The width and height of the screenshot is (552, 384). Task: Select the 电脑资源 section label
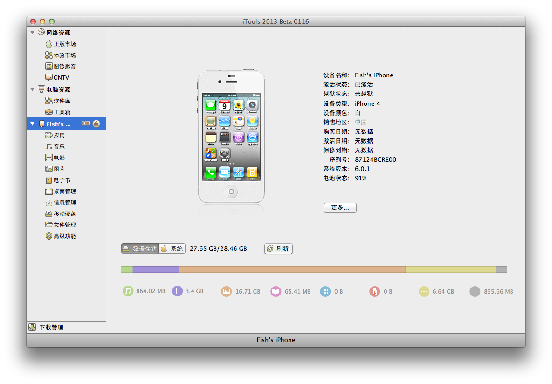click(x=58, y=90)
